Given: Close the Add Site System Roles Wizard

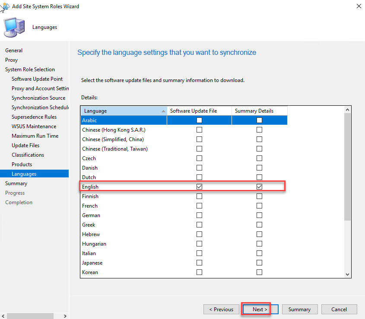Looking at the screenshot, I should [359, 6].
